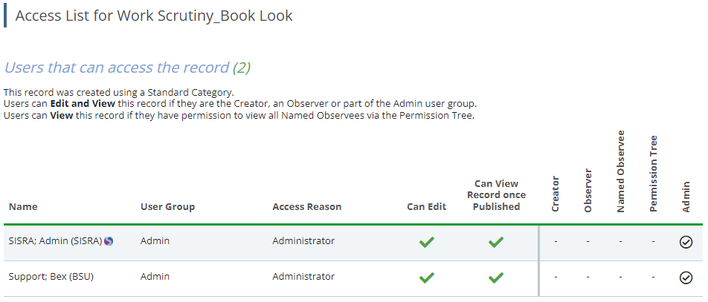Image resolution: width=708 pixels, height=302 pixels.
Task: Click the Administrator access reason for Support Bex
Action: tap(303, 277)
